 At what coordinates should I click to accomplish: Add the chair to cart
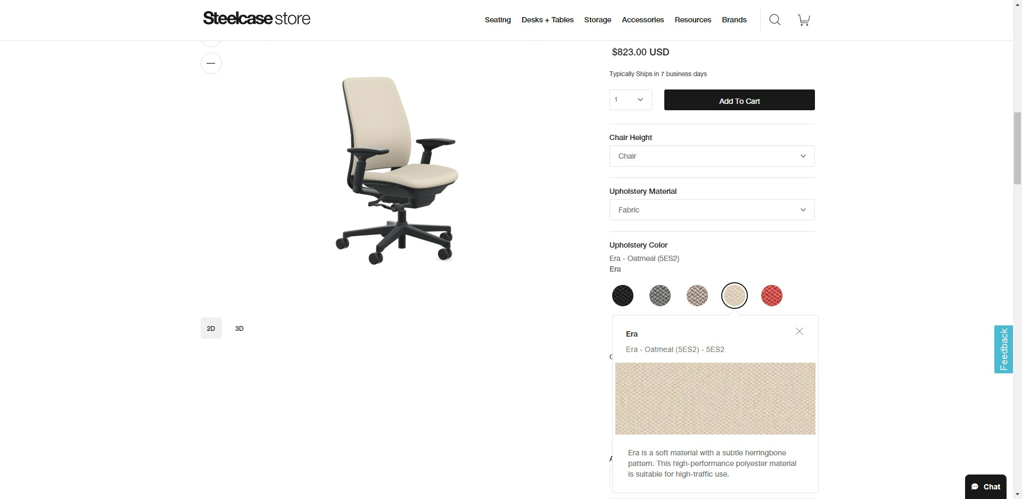[x=739, y=100]
